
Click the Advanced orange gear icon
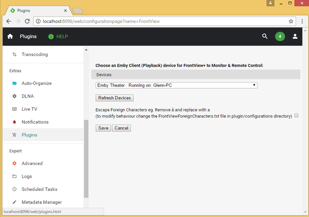[14, 163]
